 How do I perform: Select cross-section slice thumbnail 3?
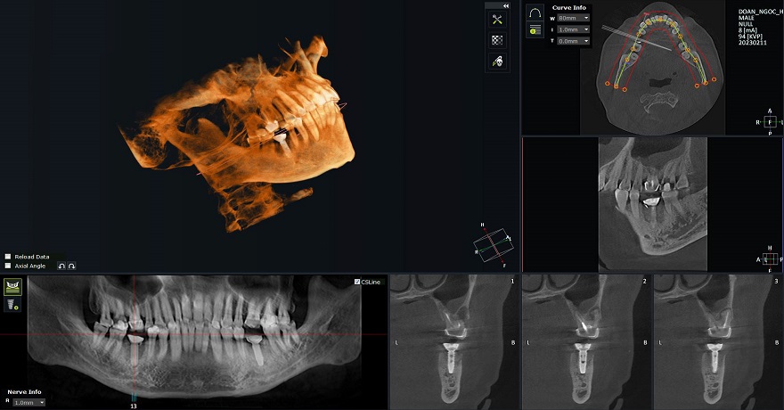pyautogui.click(x=717, y=341)
